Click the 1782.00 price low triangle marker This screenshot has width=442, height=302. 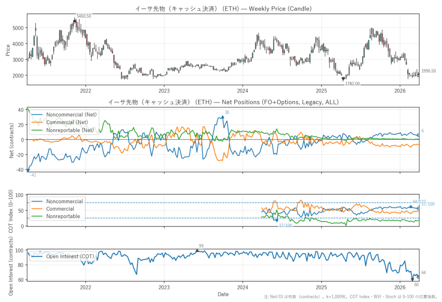[343, 79]
